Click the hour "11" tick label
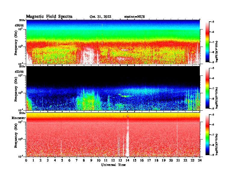 coord(106,161)
